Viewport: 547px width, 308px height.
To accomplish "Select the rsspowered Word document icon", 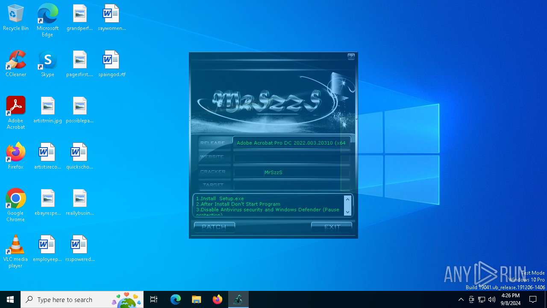I will tap(79, 249).
